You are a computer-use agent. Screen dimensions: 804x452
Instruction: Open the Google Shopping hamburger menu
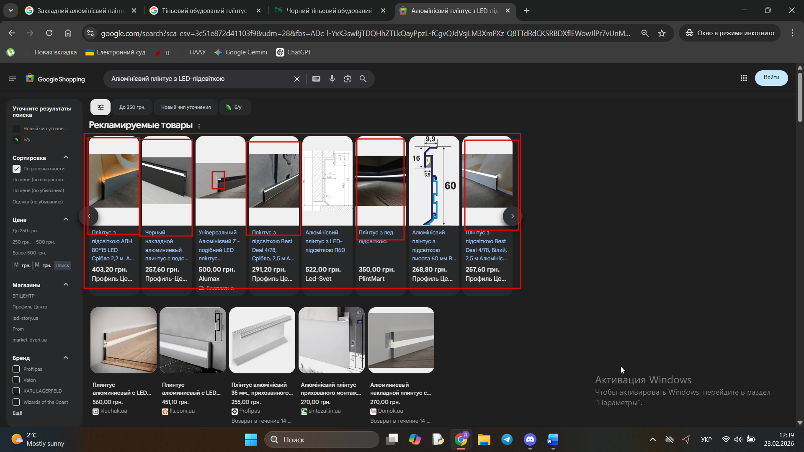pos(13,79)
